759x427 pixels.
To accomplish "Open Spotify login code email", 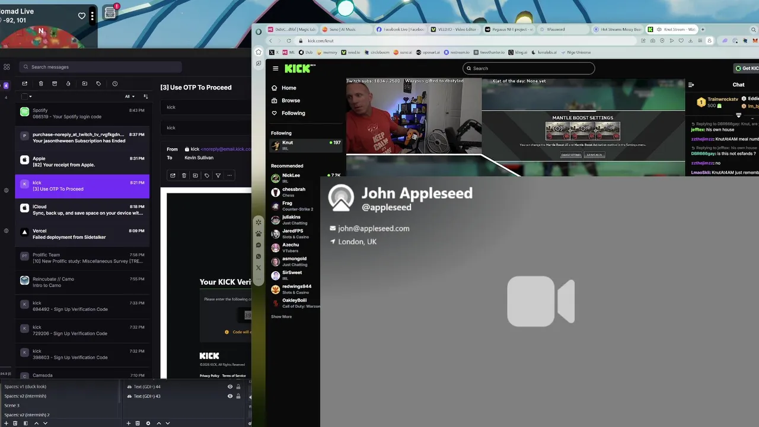I will 82,113.
